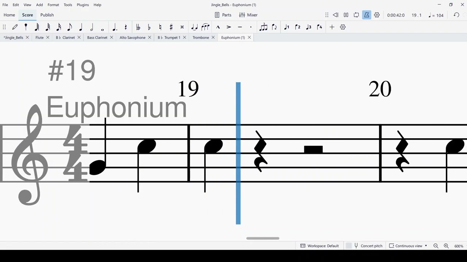Select voice 1
The height and width of the screenshot is (262, 467).
(x=287, y=27)
